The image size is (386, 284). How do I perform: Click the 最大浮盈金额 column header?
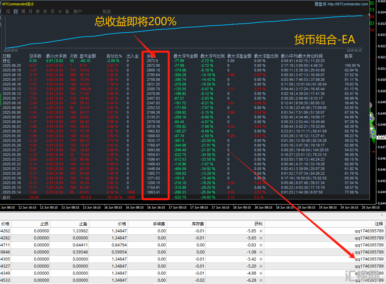tap(239, 56)
